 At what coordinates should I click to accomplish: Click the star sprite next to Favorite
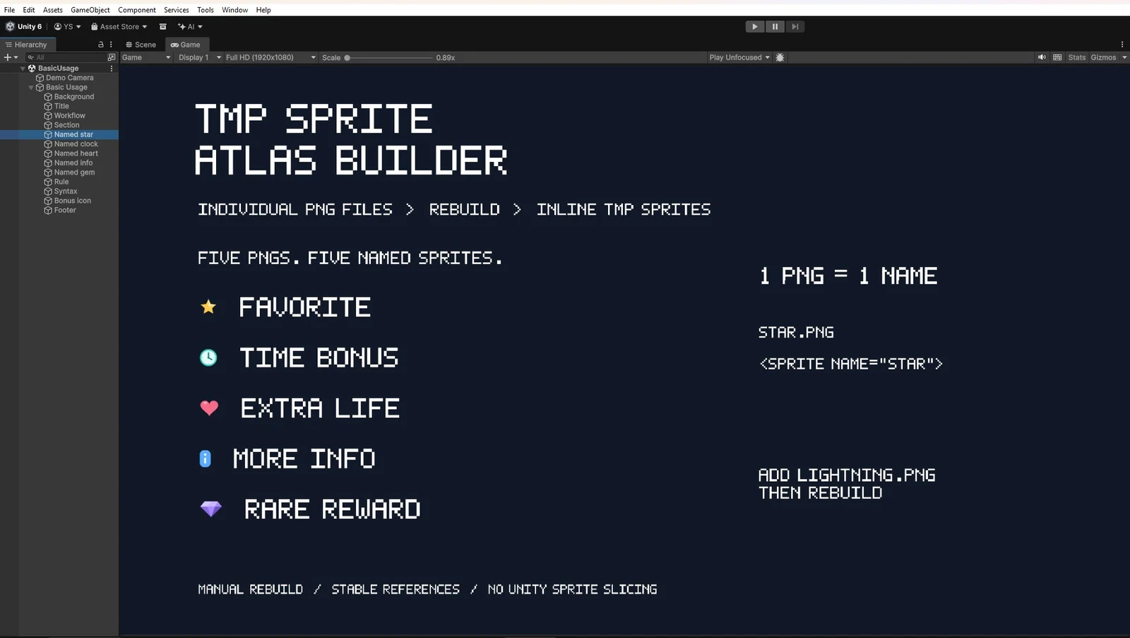click(x=208, y=307)
